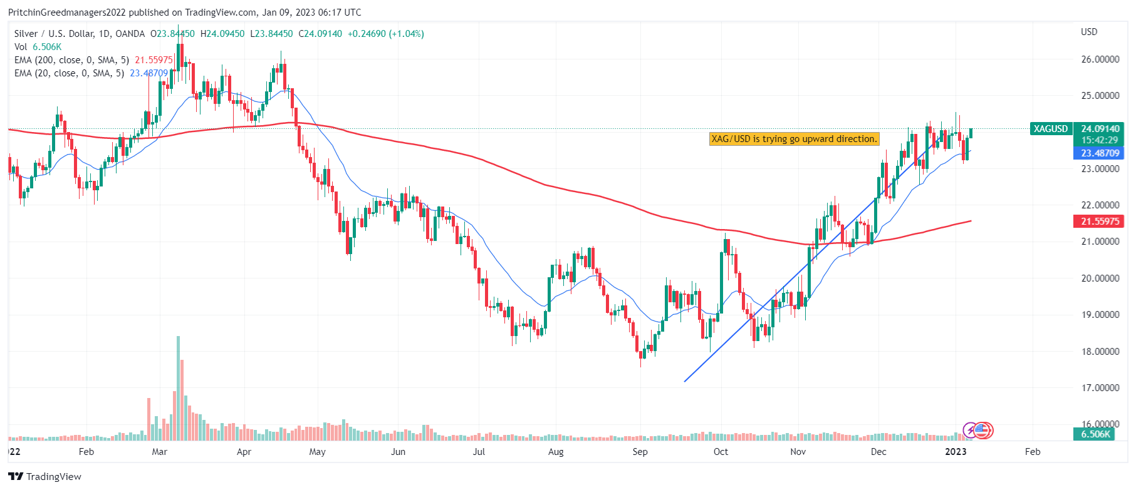Click the Nov label on time axis
The width and height of the screenshot is (1136, 490).
[x=798, y=452]
